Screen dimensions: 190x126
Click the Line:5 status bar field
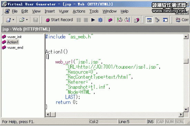coord(132,122)
